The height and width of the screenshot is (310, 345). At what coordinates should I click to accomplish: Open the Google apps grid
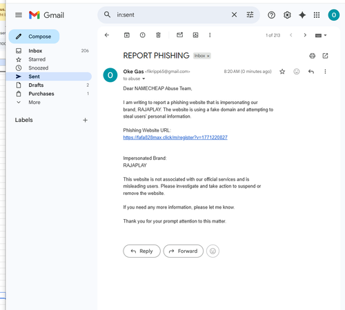(317, 15)
